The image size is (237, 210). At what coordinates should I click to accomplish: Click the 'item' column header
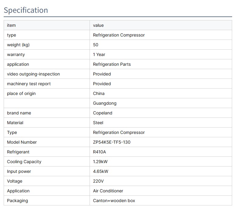pos(11,25)
